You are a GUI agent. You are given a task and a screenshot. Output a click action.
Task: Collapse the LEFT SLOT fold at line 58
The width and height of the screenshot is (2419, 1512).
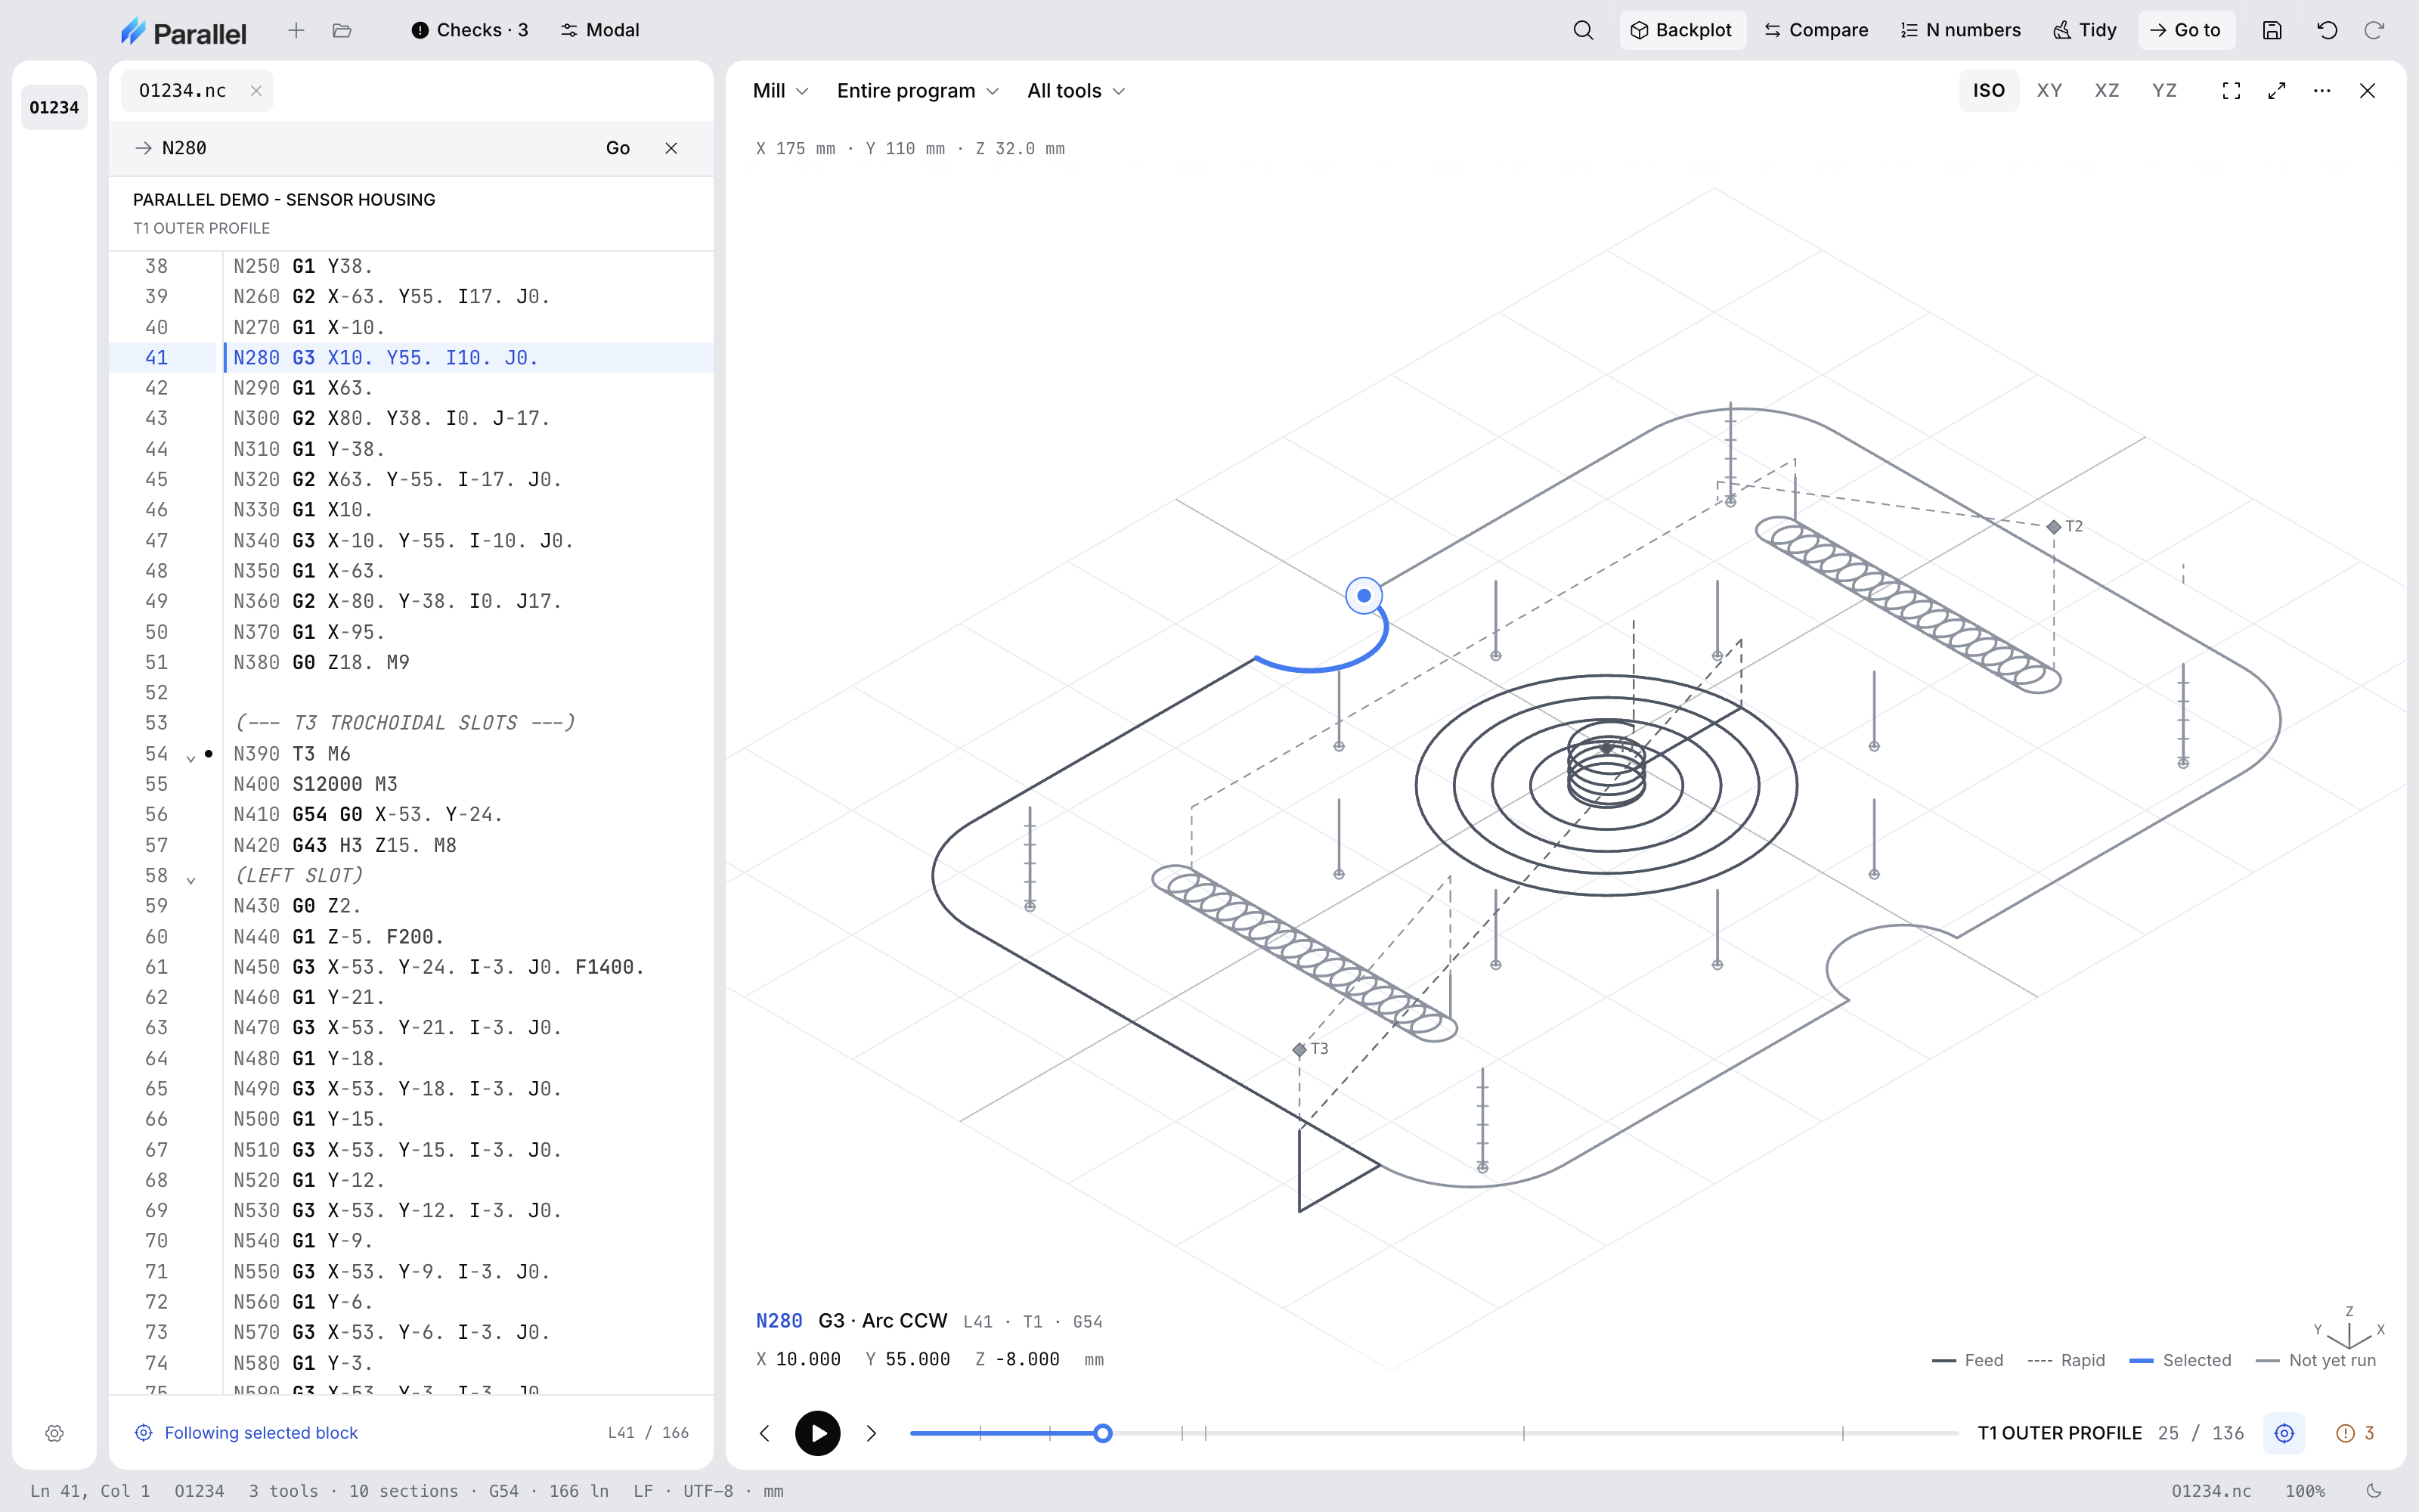(x=190, y=879)
